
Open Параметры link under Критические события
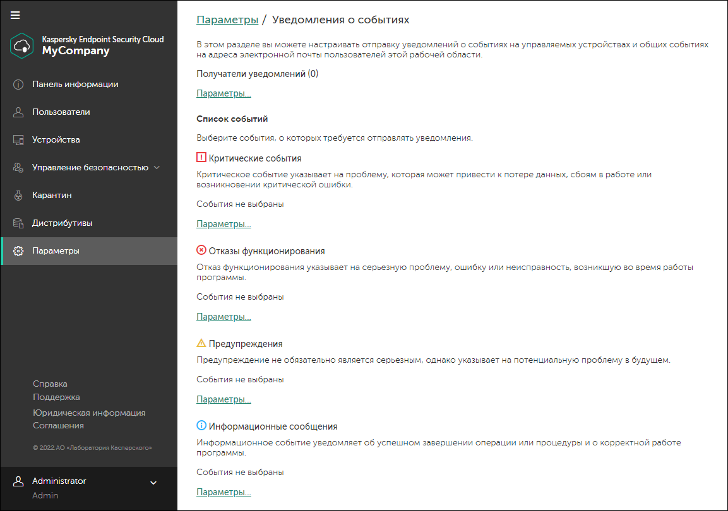(224, 224)
